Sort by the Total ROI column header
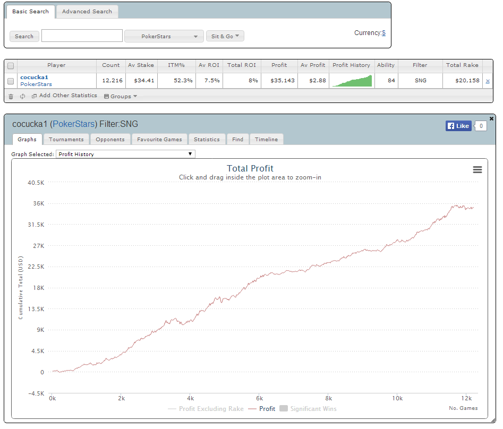The image size is (503, 429). click(242, 65)
